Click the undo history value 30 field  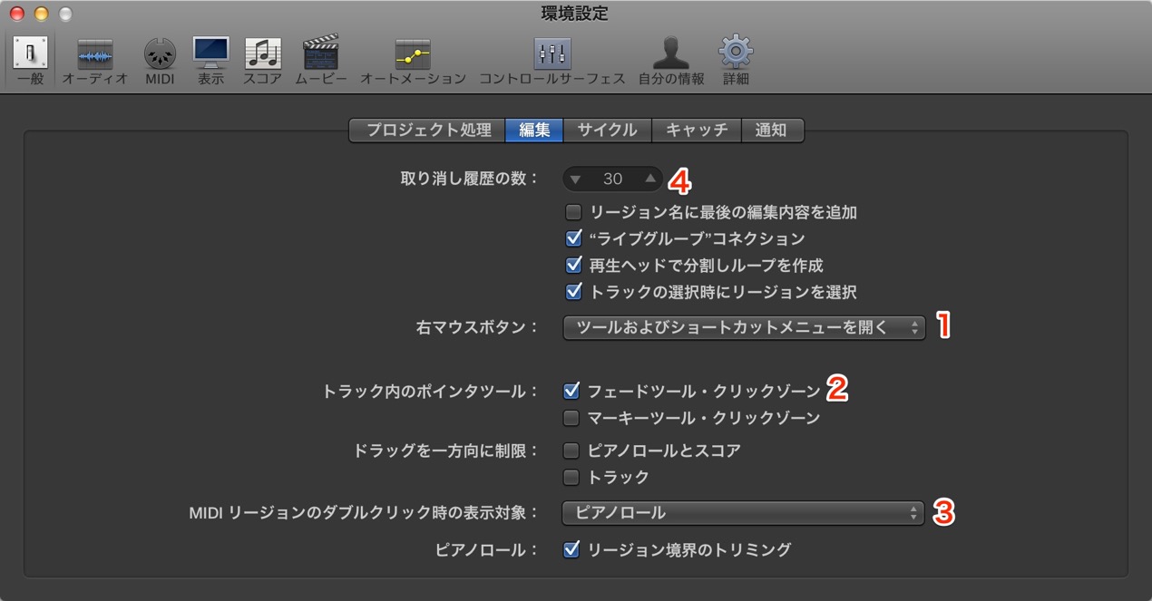[613, 179]
